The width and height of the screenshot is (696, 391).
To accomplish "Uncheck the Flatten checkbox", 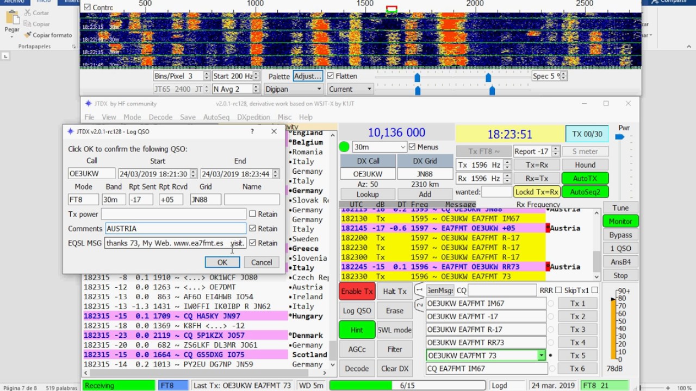I will point(330,76).
